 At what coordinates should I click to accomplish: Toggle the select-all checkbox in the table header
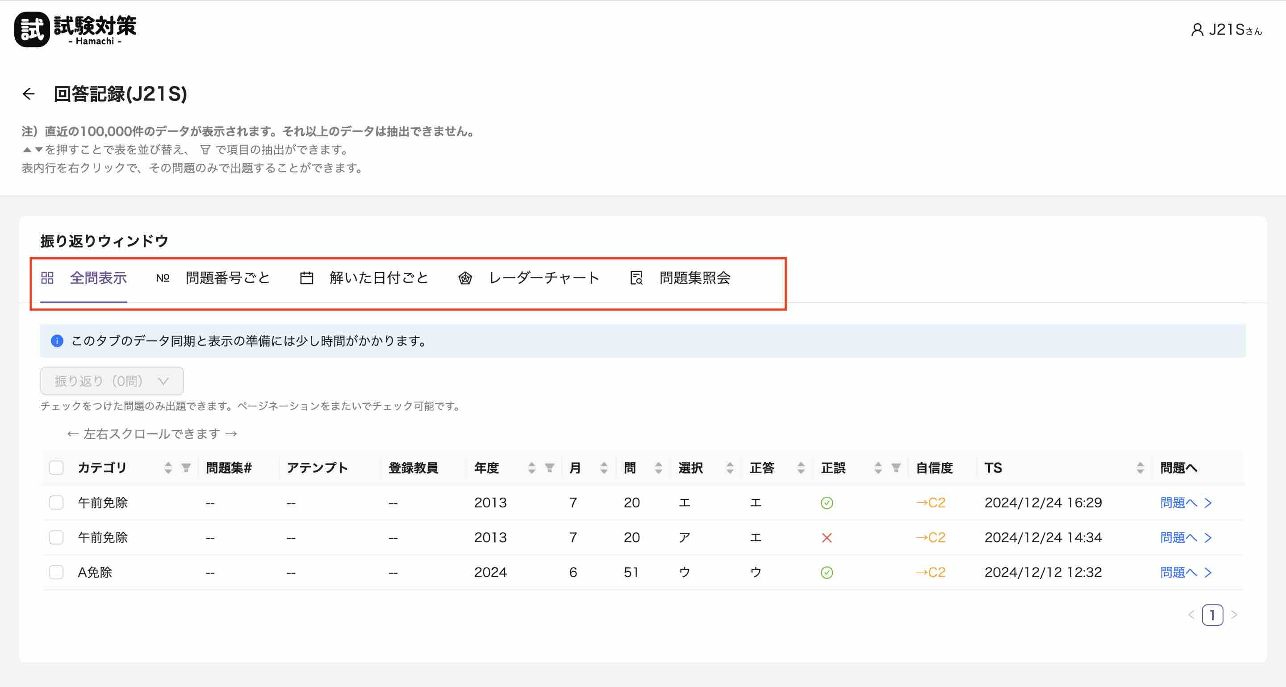pos(56,467)
